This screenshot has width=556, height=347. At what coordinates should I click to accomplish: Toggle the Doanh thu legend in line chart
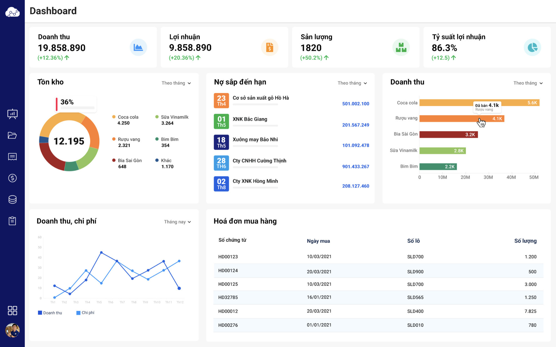tap(50, 313)
